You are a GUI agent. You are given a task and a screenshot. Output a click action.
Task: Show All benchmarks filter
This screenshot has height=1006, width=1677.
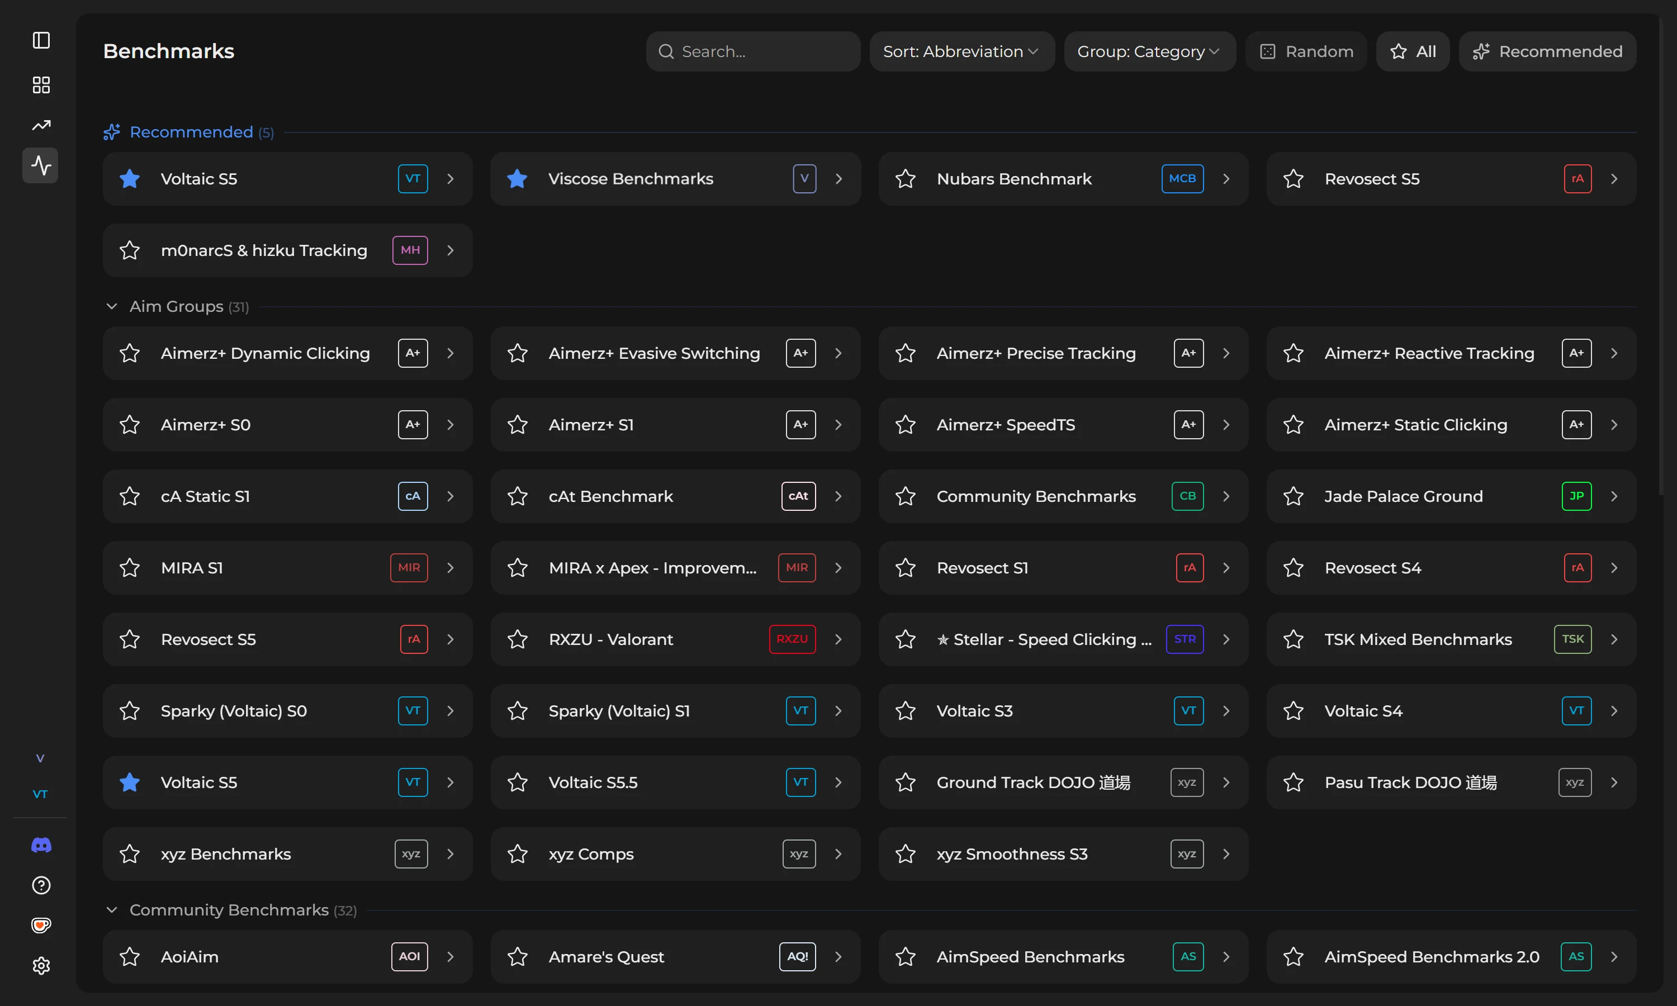[1413, 51]
